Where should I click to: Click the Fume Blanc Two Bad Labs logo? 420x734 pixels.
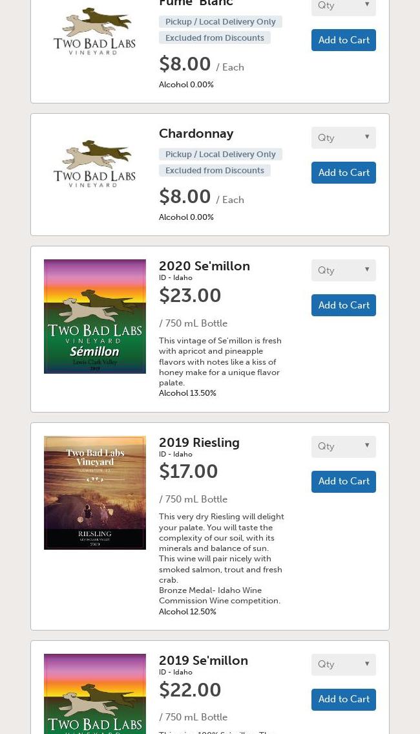pyautogui.click(x=94, y=31)
